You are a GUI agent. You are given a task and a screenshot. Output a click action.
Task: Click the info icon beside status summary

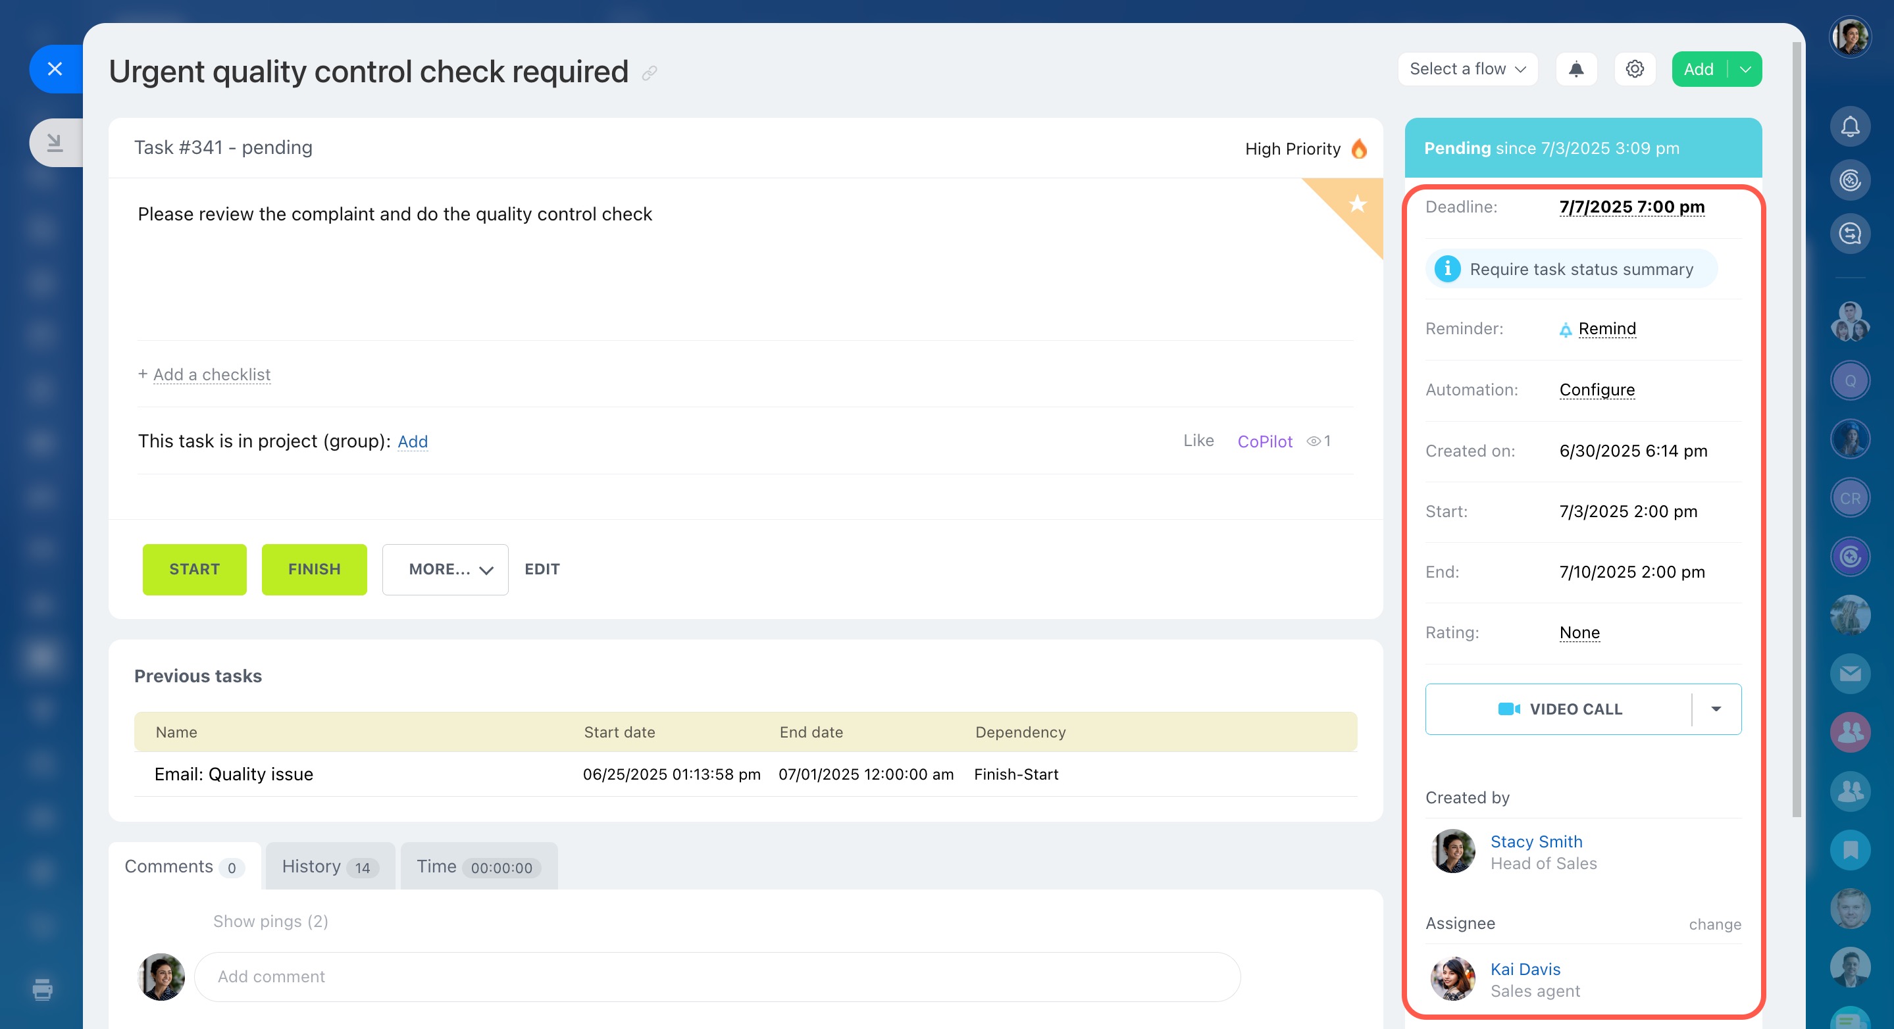pyautogui.click(x=1447, y=268)
